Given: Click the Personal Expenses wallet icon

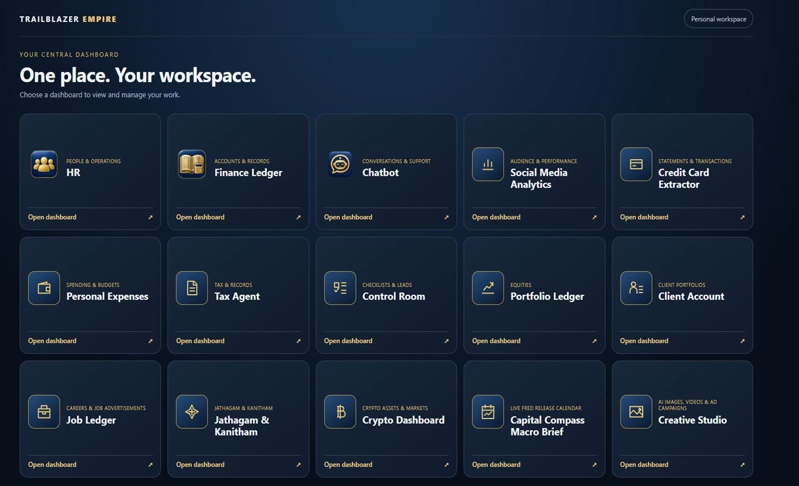Looking at the screenshot, I should pos(44,288).
